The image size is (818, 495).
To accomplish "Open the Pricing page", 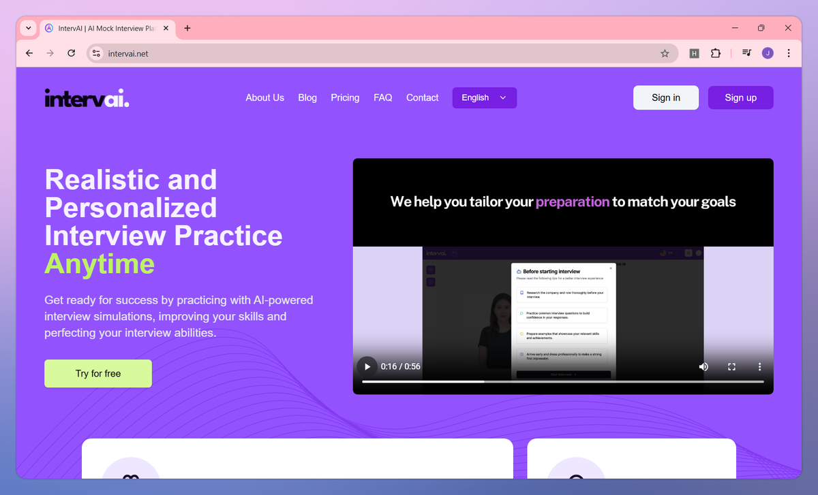I will pos(345,98).
